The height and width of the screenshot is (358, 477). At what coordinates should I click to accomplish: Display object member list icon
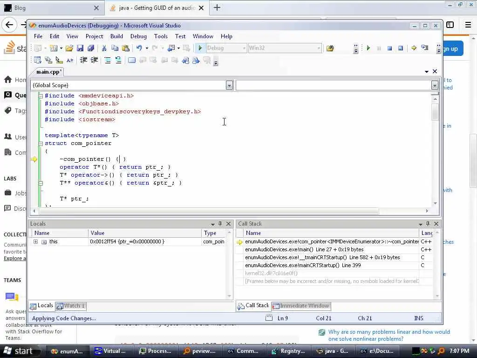pos(37,60)
